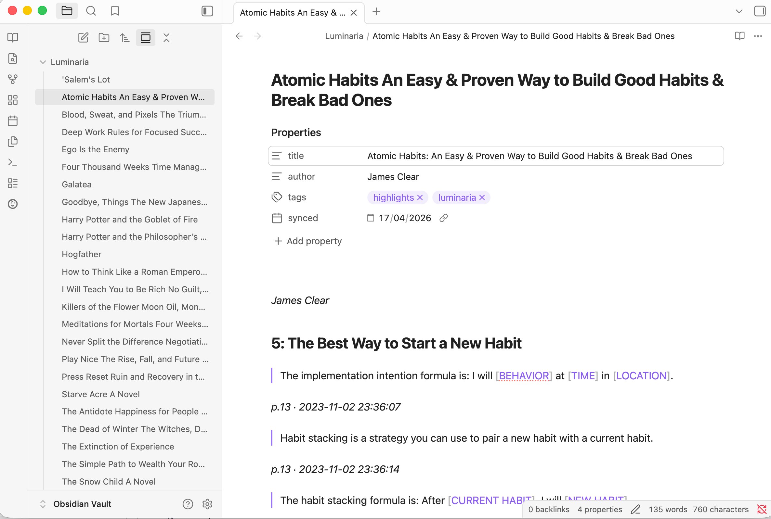771x519 pixels.
Task: Collapse the Luminaria folder
Action: (x=43, y=62)
